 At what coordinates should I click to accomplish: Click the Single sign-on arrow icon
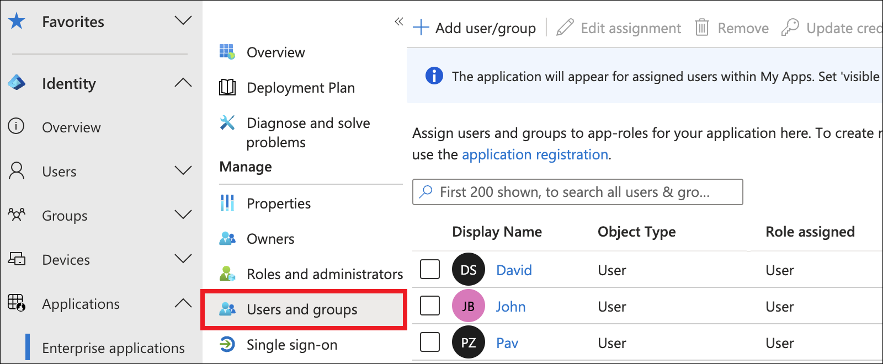click(x=227, y=344)
